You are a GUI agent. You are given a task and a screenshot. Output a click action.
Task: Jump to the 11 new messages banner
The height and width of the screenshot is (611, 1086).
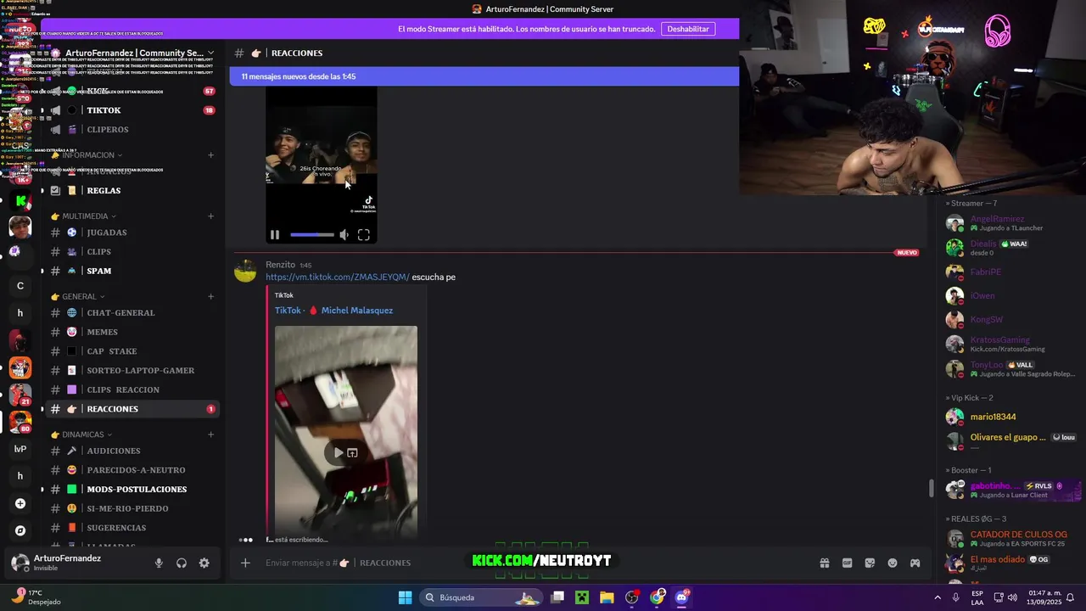[484, 76]
